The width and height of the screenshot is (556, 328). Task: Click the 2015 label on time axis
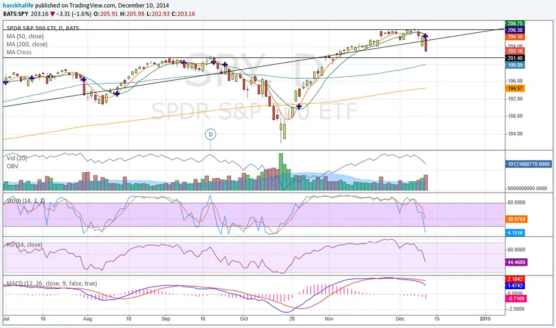pos(485,318)
